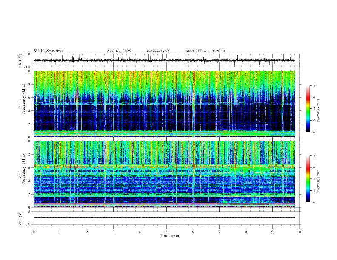Click the upper color bar's log(PSD) label
The width and height of the screenshot is (337, 260).
pyautogui.click(x=318, y=110)
